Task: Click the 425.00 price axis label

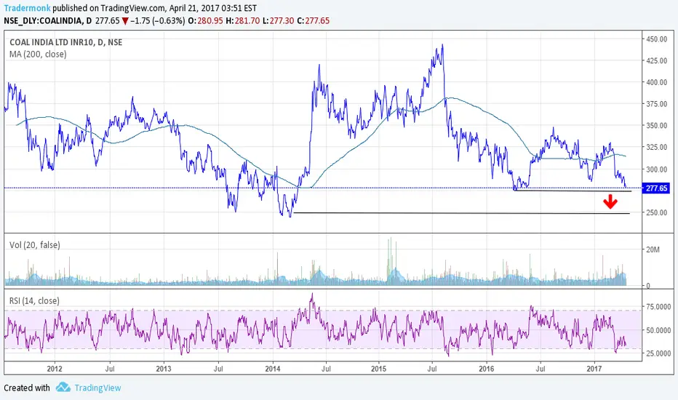Action: 656,61
